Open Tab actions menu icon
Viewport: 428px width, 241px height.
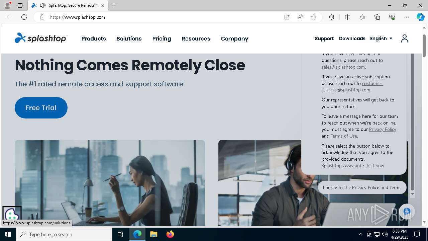pos(20,5)
